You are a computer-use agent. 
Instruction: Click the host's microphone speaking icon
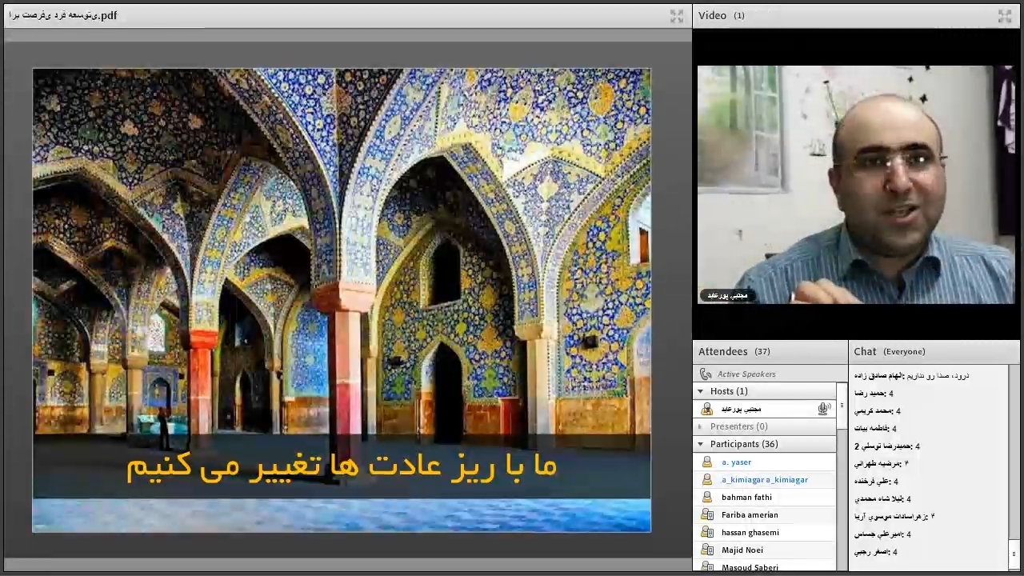point(823,409)
